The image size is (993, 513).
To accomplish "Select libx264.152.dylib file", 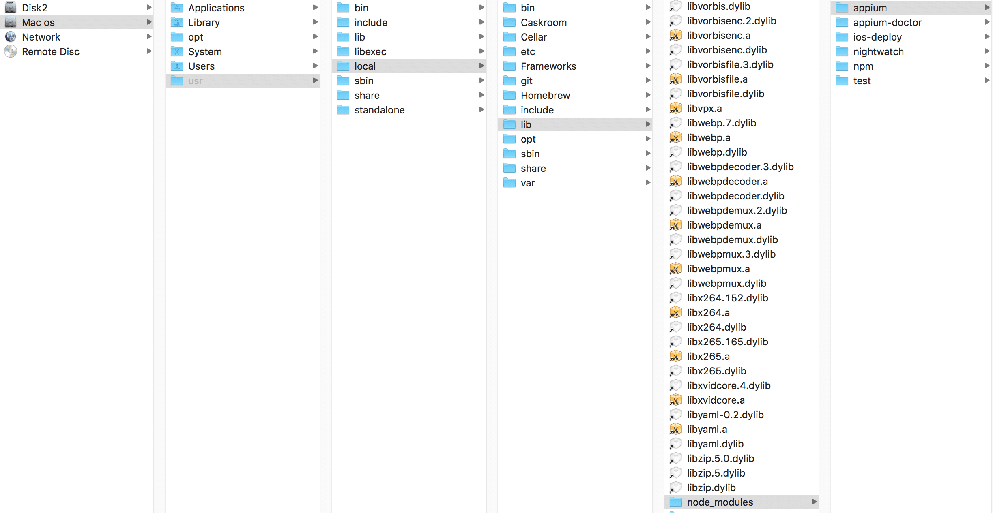I will pos(727,298).
